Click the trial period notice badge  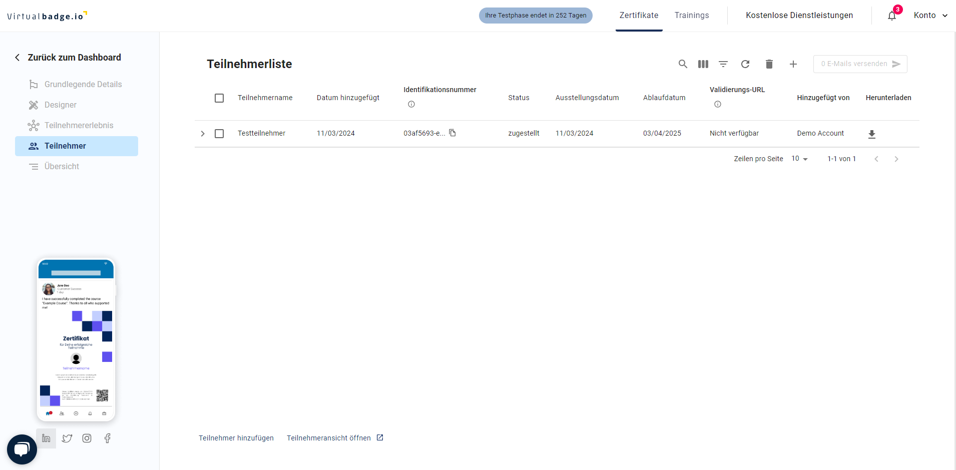tap(536, 16)
